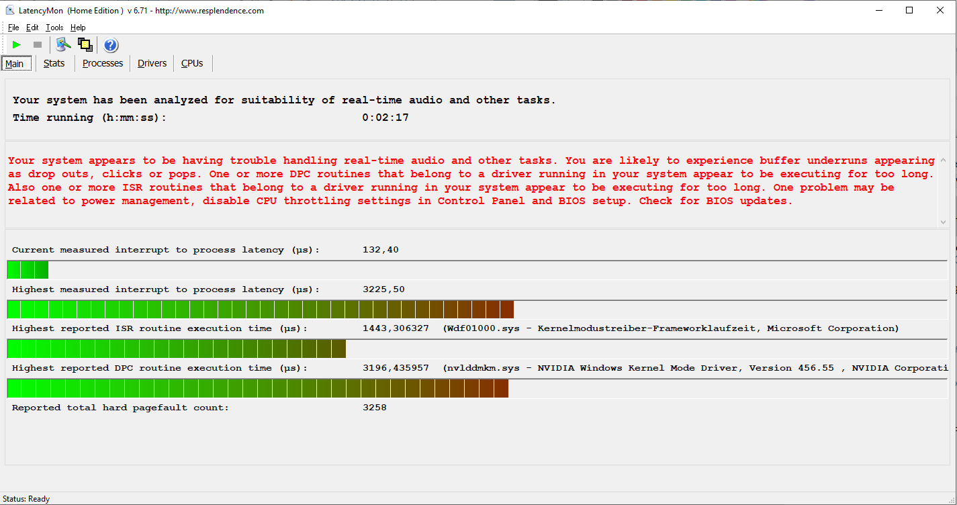The height and width of the screenshot is (505, 957).
Task: Click the Wdf01000.sys driver description text
Action: 670,328
